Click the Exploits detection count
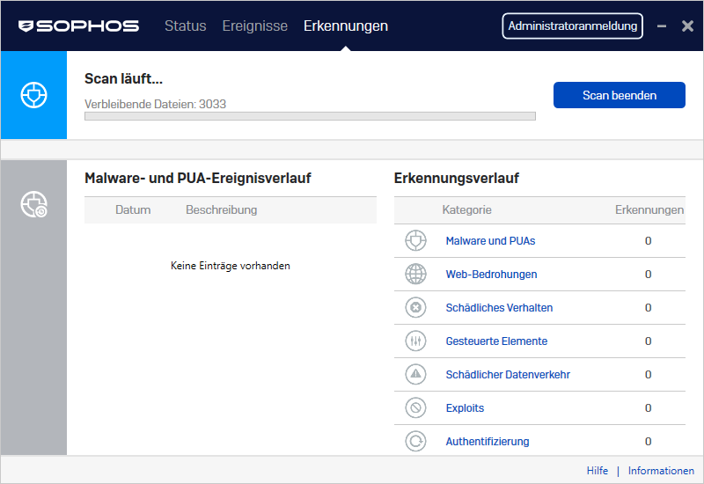This screenshot has width=704, height=484. [x=648, y=407]
